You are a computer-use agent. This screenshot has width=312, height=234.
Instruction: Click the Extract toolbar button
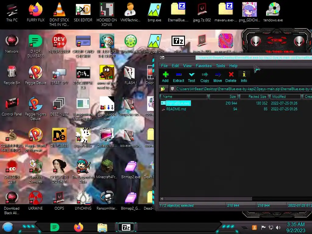tap(179, 77)
